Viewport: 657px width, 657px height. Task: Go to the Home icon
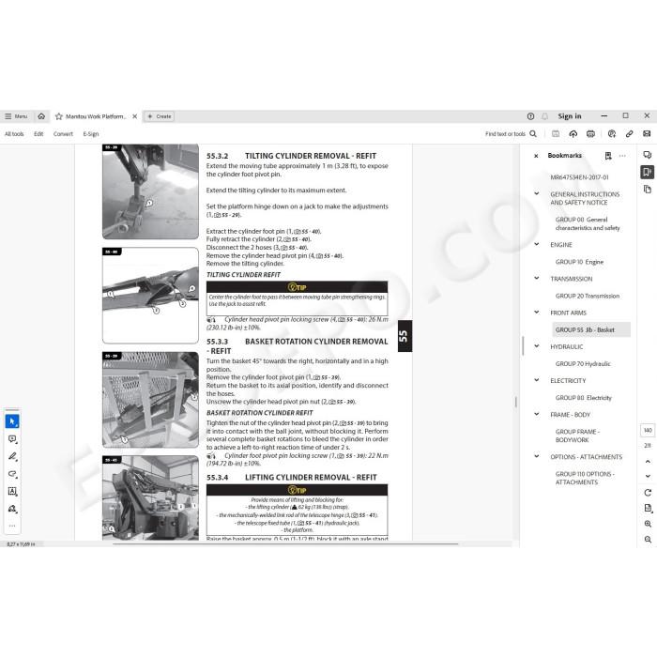click(41, 116)
